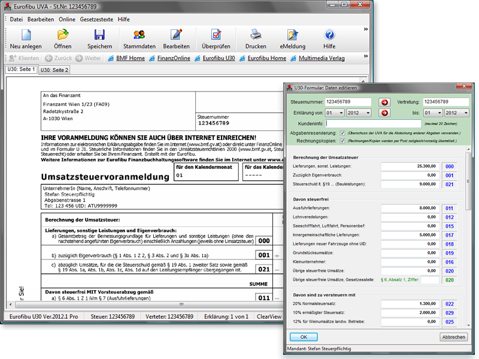Click red arrow button next to Erklärung von
Viewport: 479px width, 359px height.
pyautogui.click(x=384, y=113)
